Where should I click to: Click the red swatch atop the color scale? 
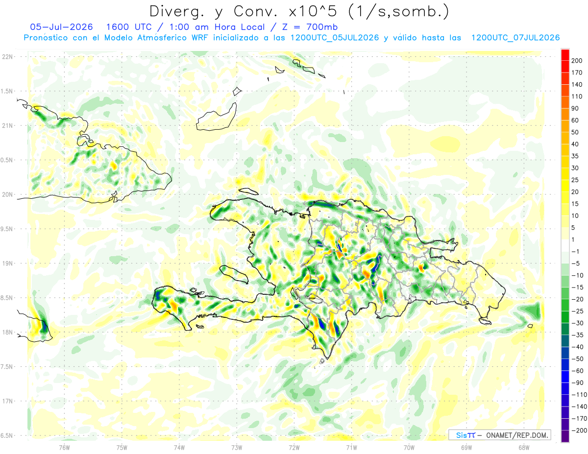point(565,55)
